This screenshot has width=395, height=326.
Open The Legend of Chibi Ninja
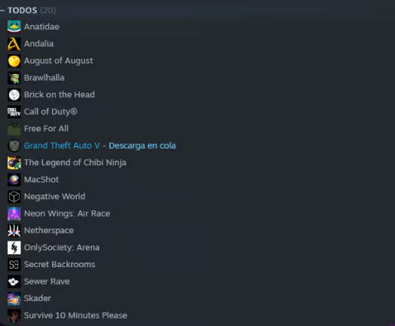pyautogui.click(x=75, y=162)
